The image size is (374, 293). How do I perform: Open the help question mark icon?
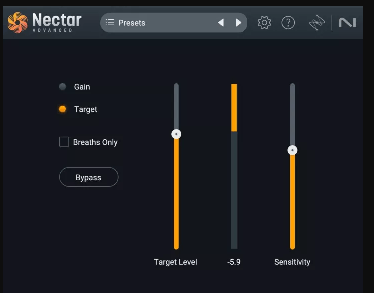pos(288,23)
